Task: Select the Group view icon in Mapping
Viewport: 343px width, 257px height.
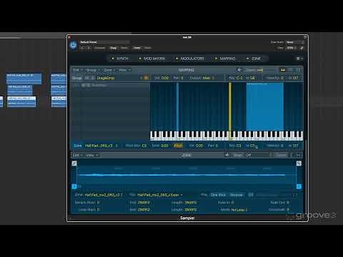Action: pos(290,70)
